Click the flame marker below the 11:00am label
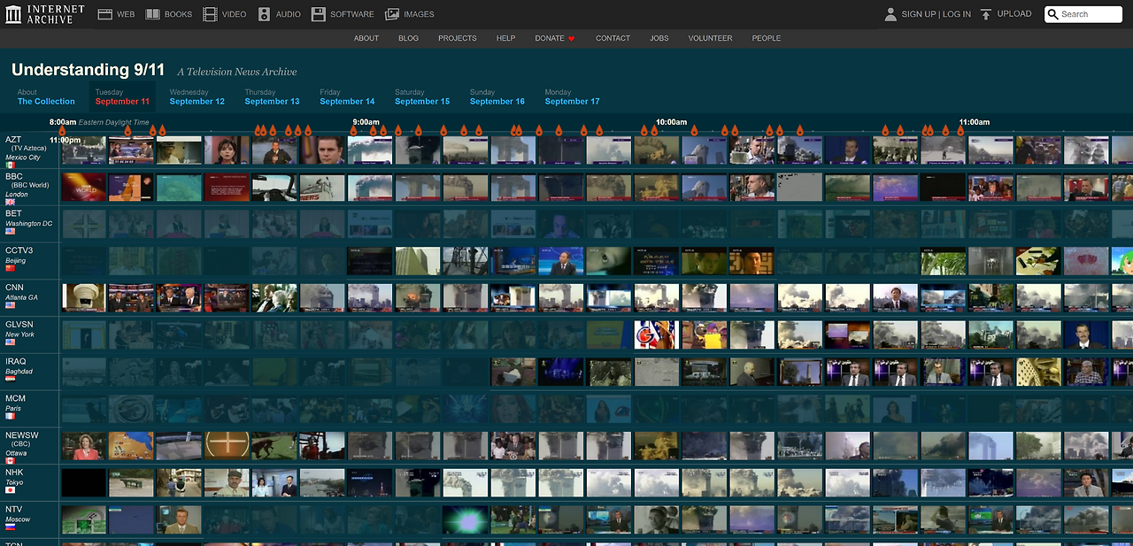 [x=961, y=131]
